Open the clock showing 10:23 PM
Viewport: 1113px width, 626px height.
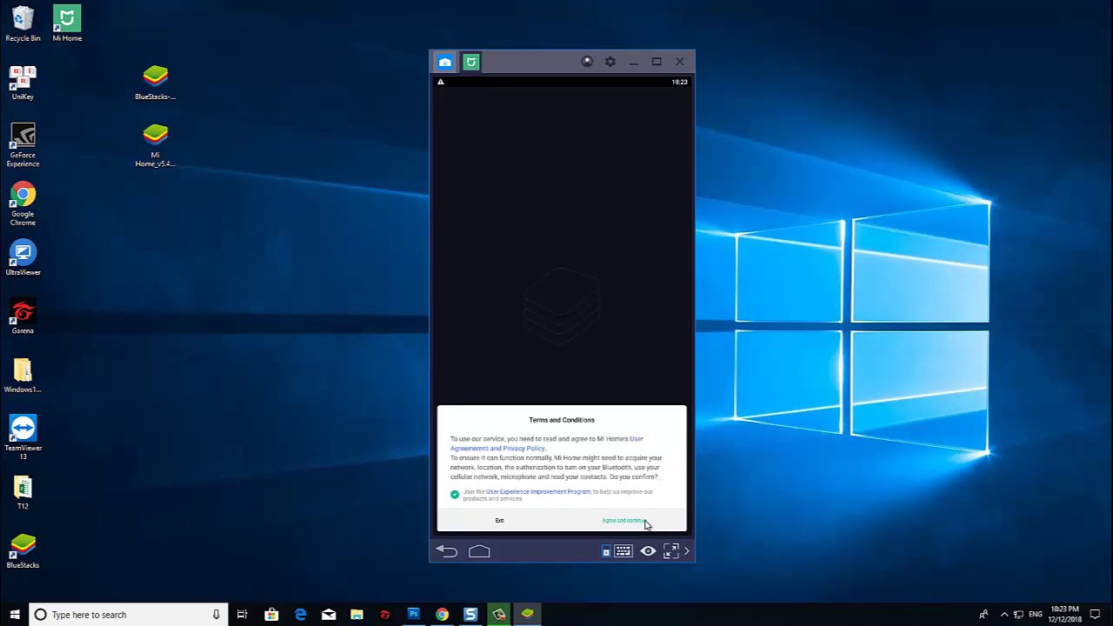tap(1065, 615)
